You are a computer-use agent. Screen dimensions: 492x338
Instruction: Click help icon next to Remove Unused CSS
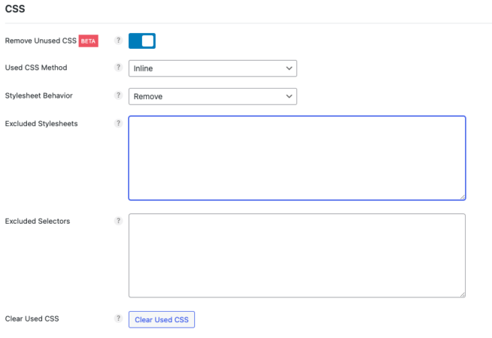(118, 41)
